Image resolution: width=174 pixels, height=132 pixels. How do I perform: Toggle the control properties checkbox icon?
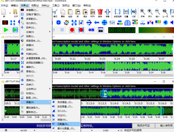(91, 30)
